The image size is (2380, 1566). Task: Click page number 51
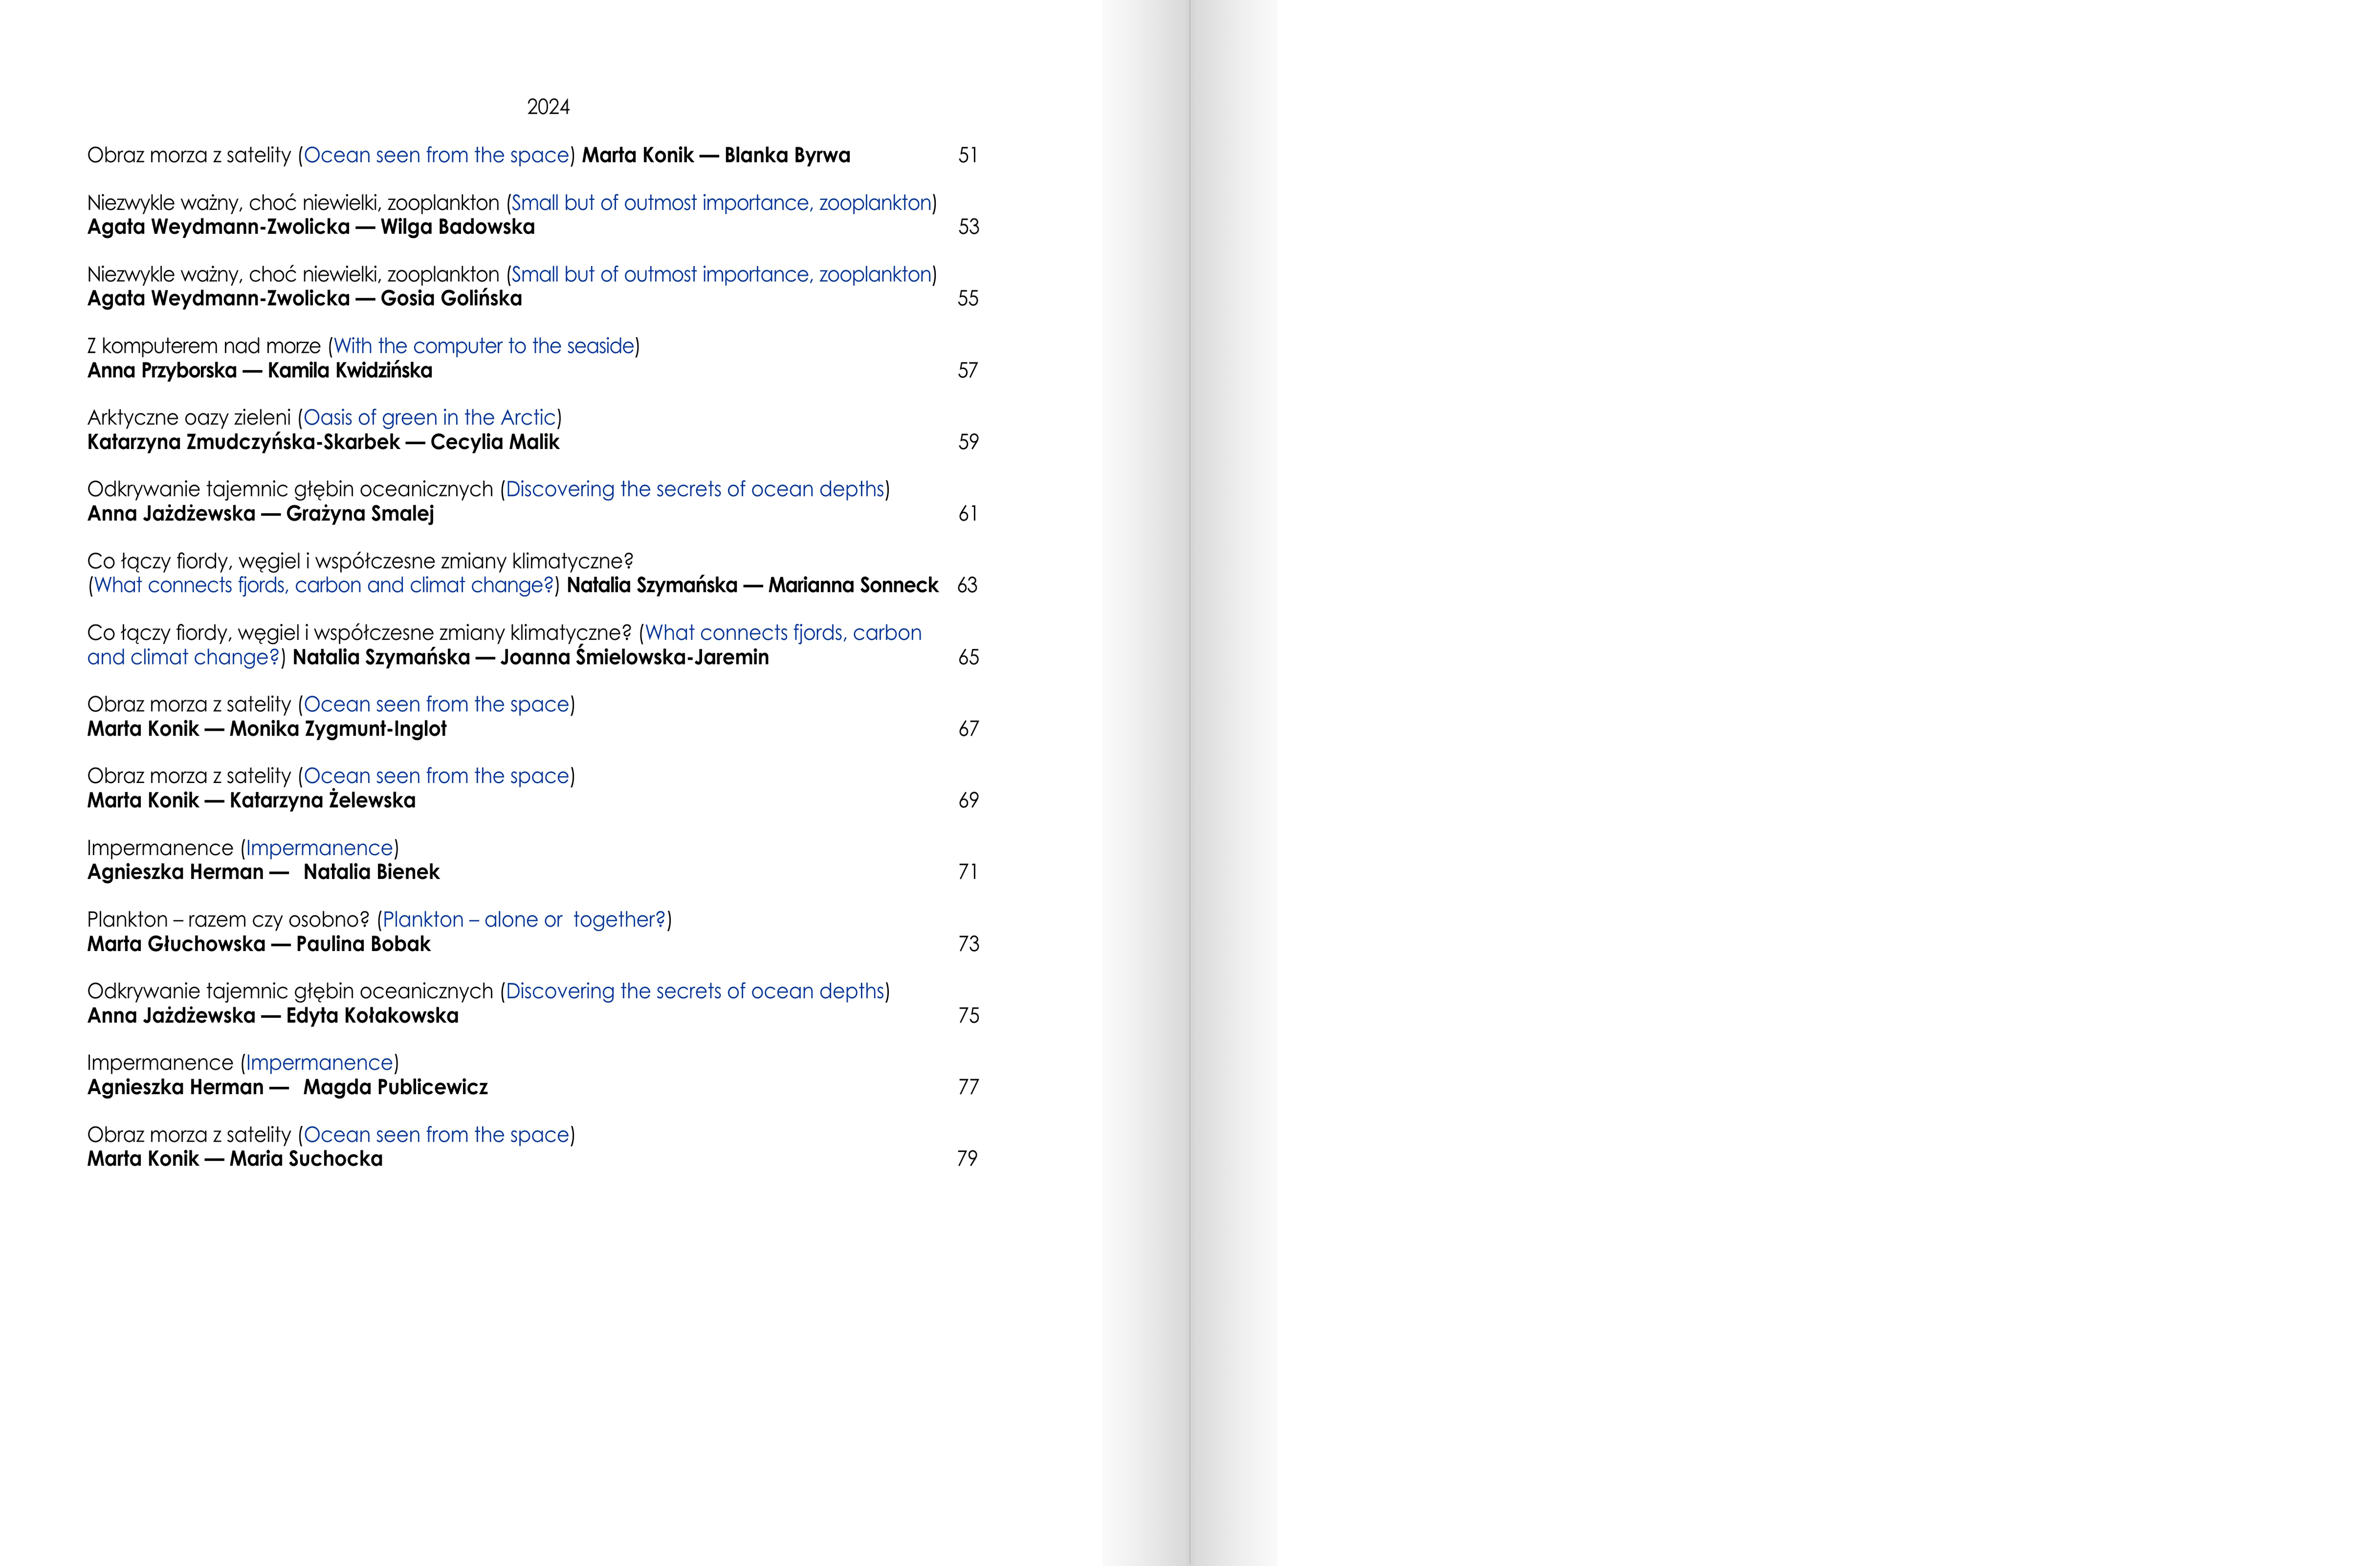coord(968,155)
